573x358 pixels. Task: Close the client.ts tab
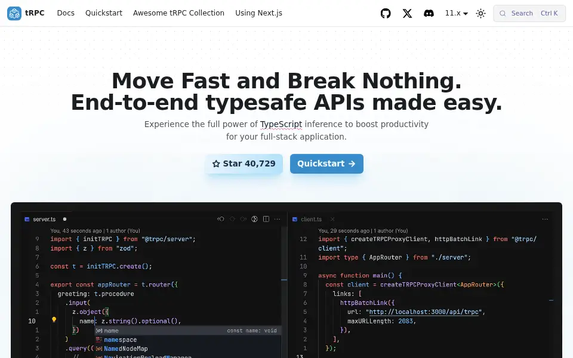tap(332, 219)
